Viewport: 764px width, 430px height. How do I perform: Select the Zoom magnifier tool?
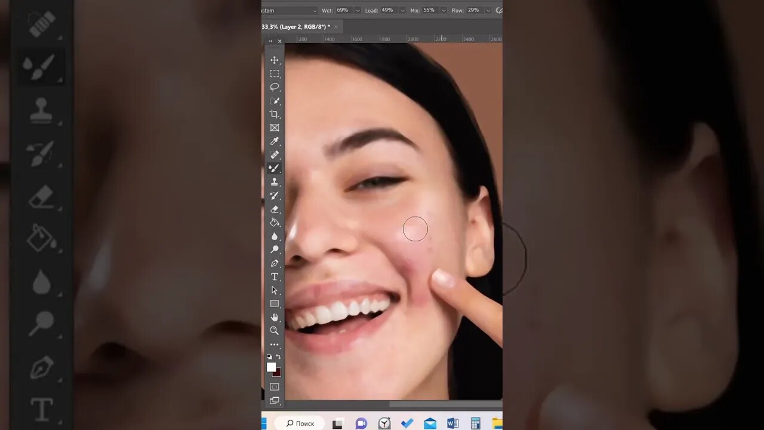[x=275, y=330]
